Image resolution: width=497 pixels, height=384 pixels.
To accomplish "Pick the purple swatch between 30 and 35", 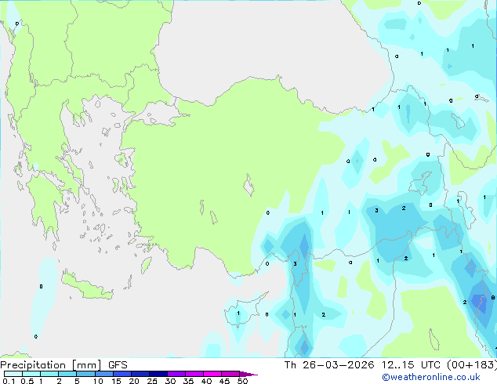I will [x=176, y=374].
